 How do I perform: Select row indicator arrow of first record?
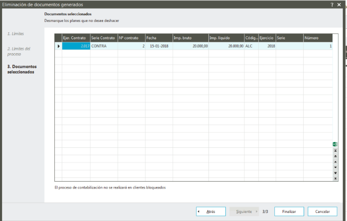click(x=59, y=46)
